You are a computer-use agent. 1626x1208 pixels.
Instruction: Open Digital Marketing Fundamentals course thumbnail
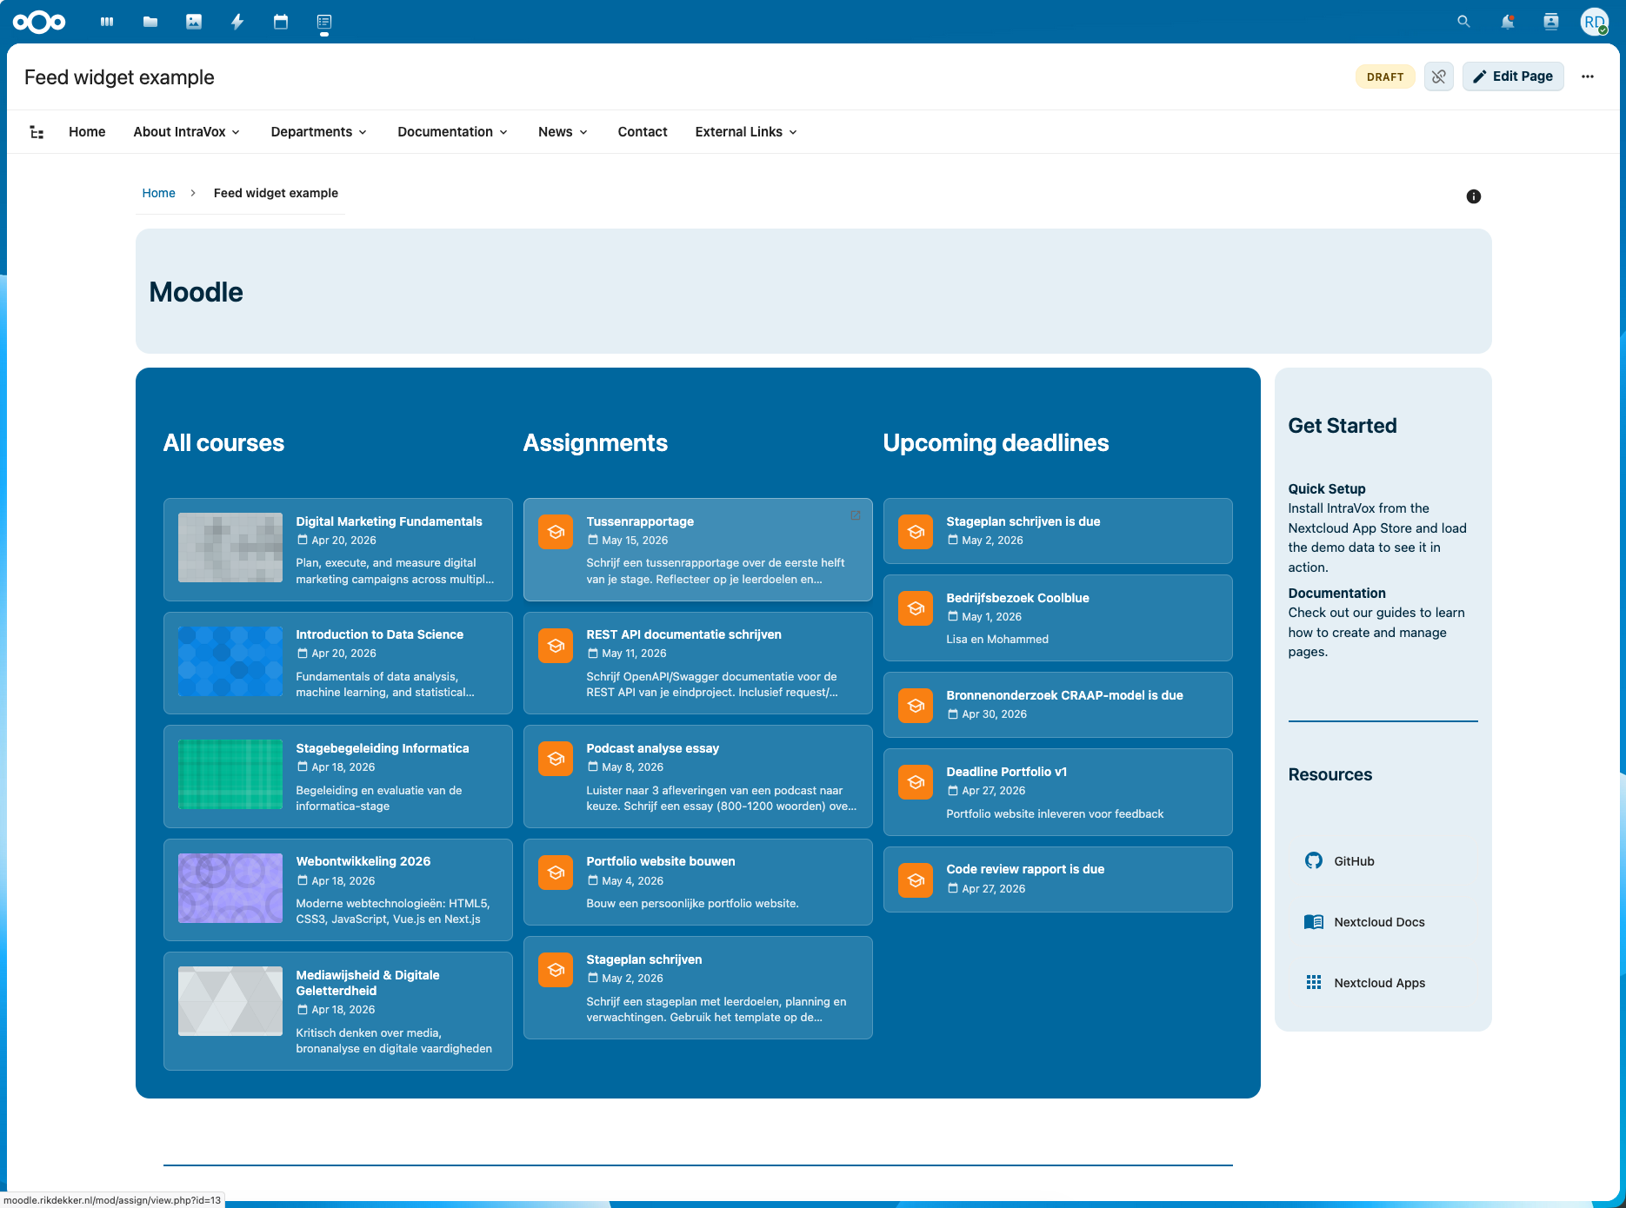click(x=230, y=548)
